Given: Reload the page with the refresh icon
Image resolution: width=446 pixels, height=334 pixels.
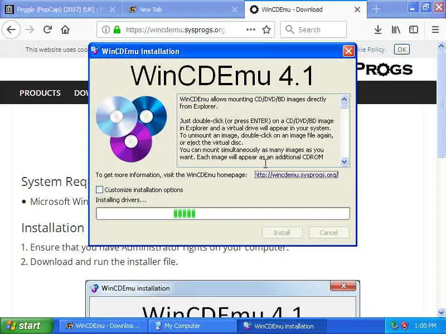Looking at the screenshot, I should pyautogui.click(x=47, y=30).
